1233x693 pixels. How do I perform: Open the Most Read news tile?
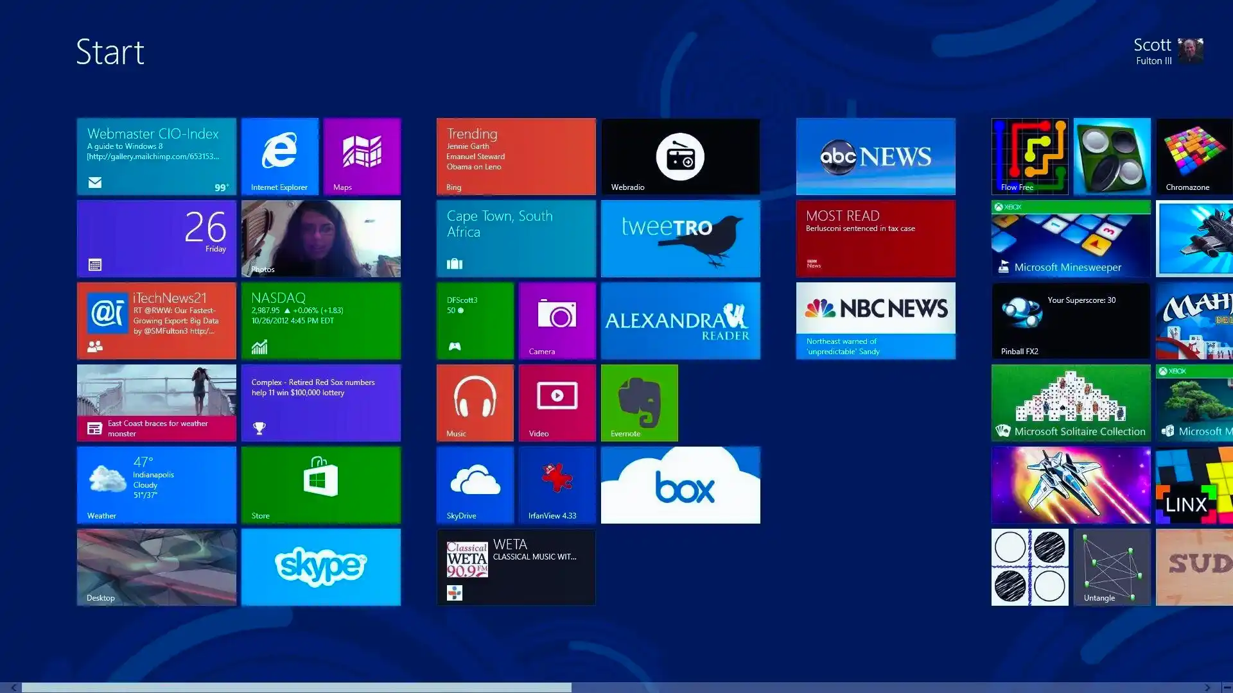[x=876, y=239]
